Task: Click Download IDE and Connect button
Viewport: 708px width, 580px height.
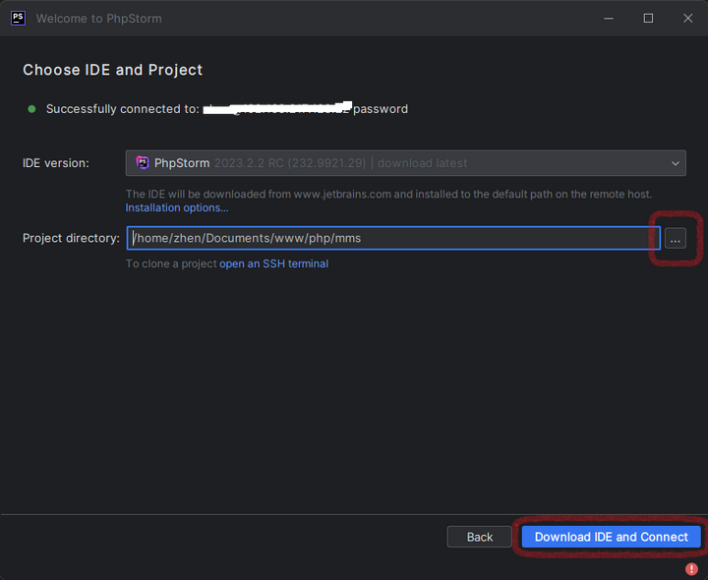Action: (x=611, y=537)
